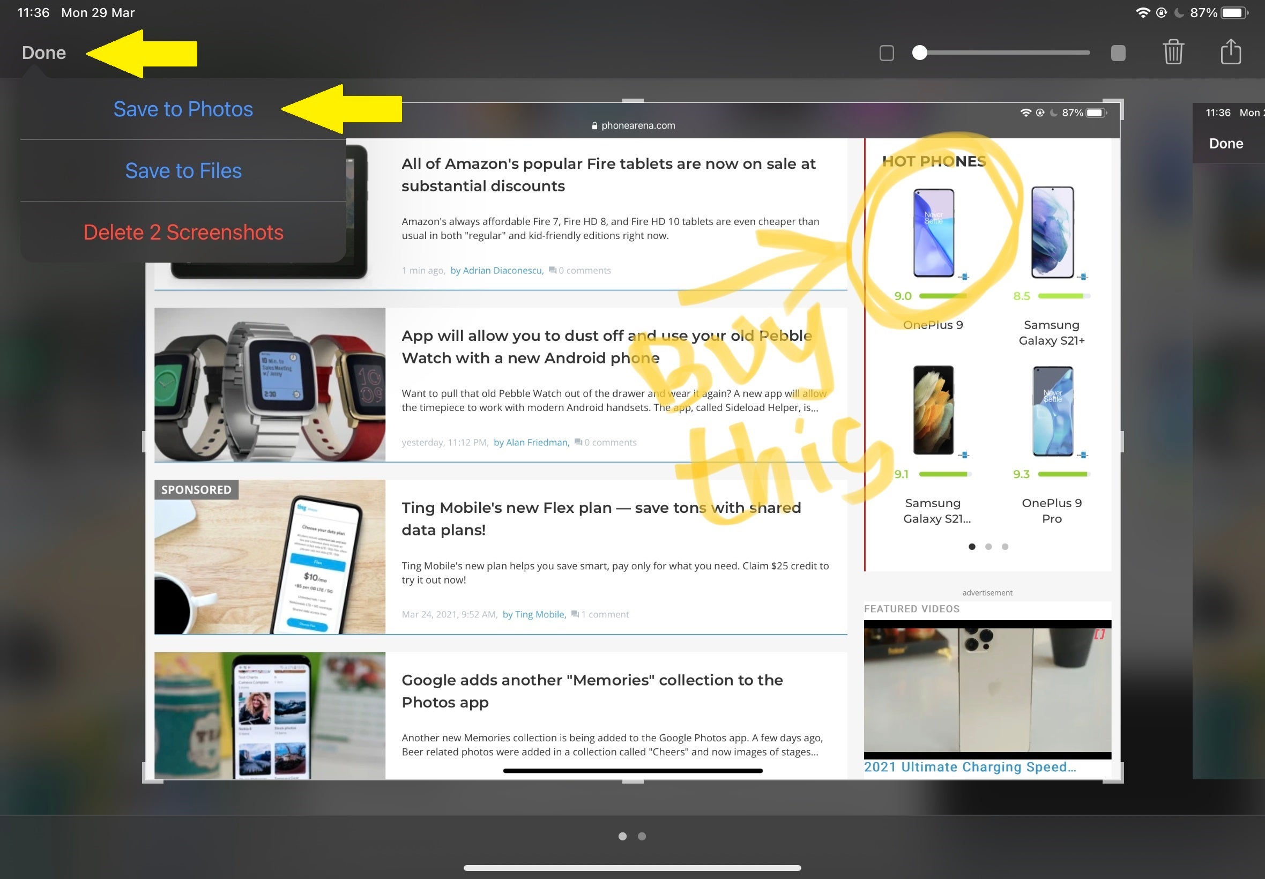Click the square thumbnail preview icon

point(885,52)
